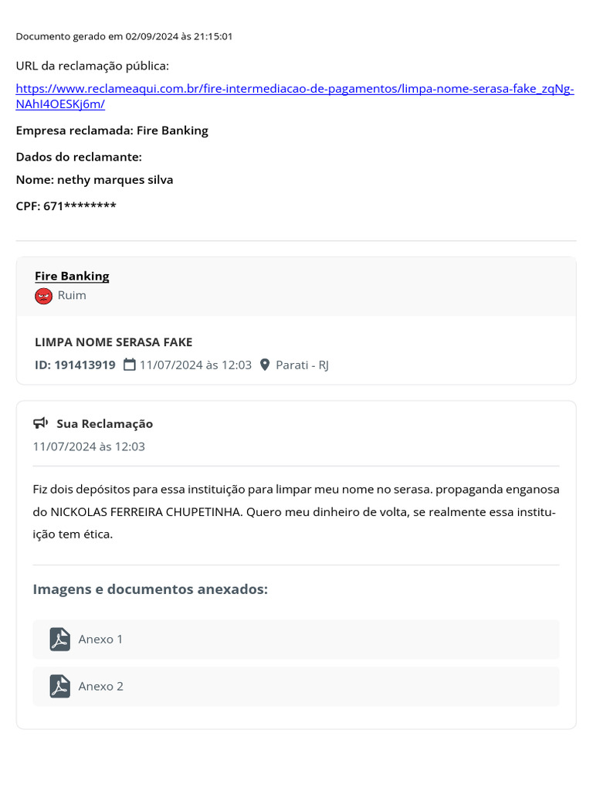593x791 pixels.
Task: Click the megaphone icon beside Sua Reclamação
Action: [41, 423]
